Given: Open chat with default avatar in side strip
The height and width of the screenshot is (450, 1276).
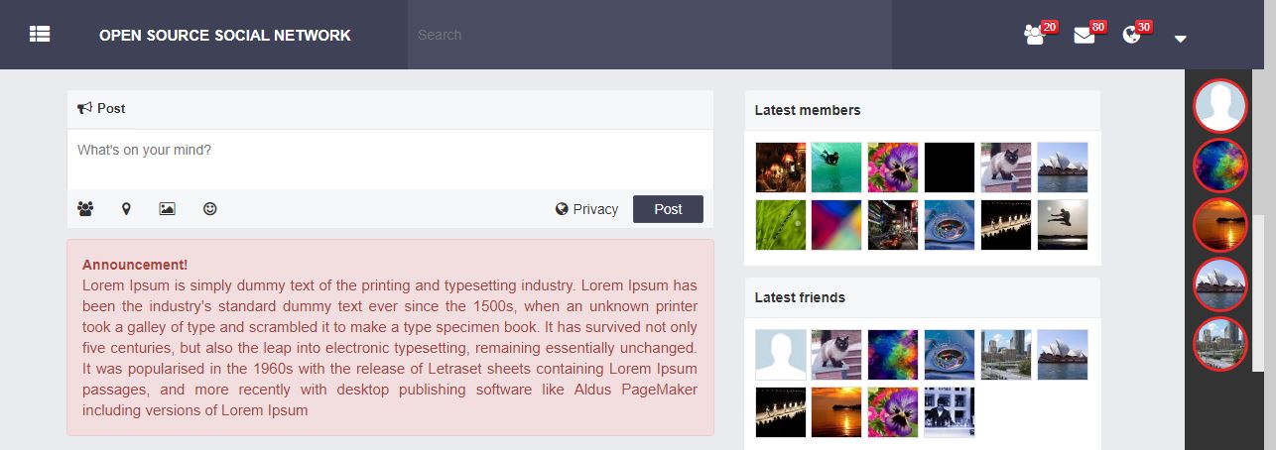Looking at the screenshot, I should (1219, 106).
